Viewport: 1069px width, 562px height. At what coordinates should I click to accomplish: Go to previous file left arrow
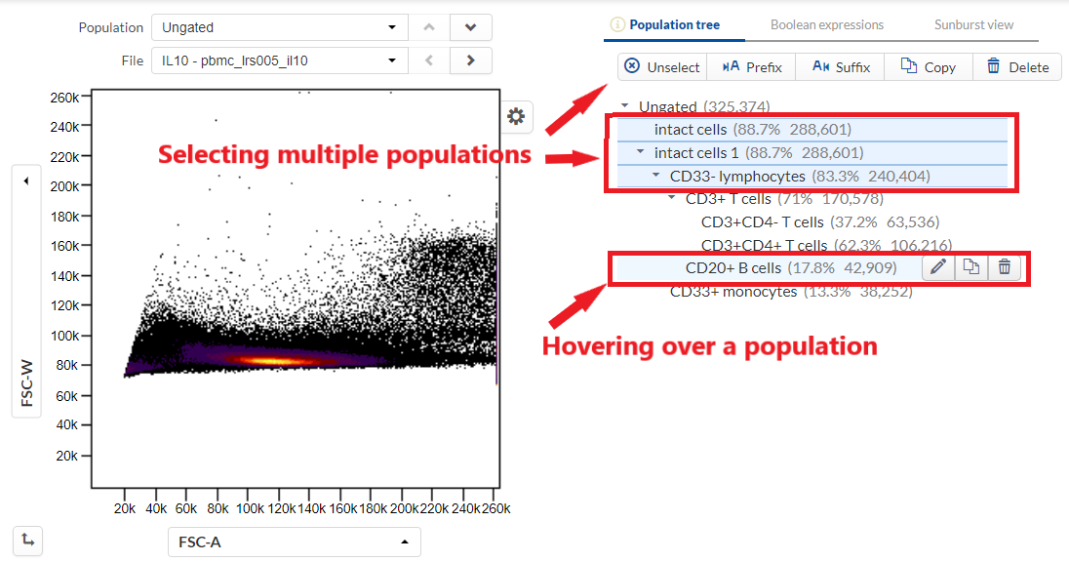(x=429, y=60)
